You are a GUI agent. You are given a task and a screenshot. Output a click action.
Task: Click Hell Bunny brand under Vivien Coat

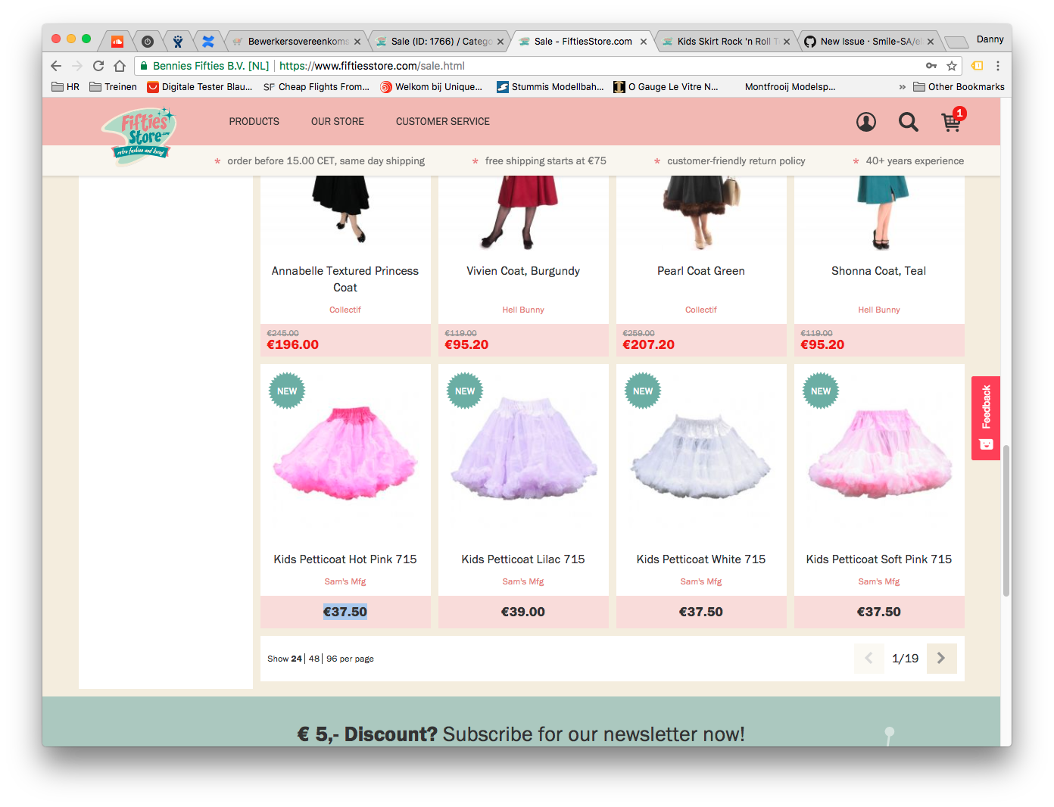coord(523,310)
